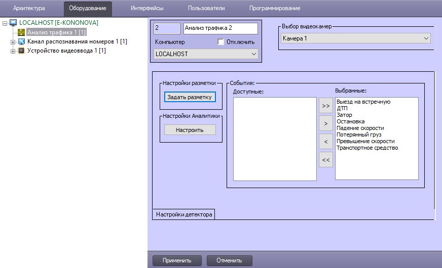Click the Задать разметку button

[x=190, y=97]
